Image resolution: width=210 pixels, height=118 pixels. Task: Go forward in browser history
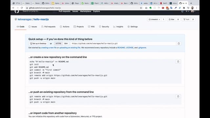click(x=17, y=8)
